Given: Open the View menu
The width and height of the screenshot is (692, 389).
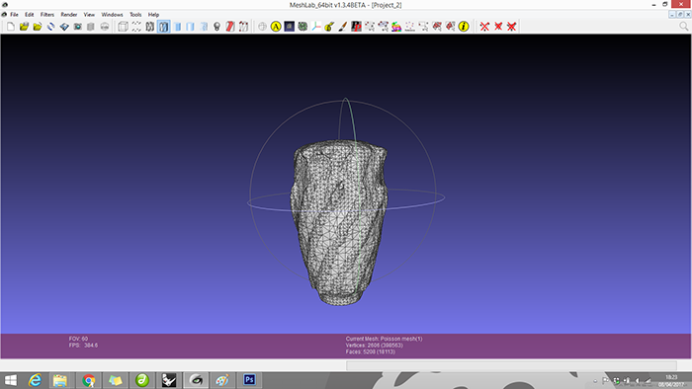Looking at the screenshot, I should (89, 15).
